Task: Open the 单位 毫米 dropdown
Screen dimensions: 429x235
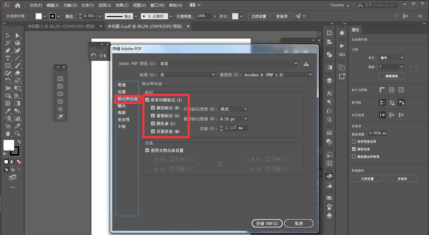Action: [x=392, y=58]
